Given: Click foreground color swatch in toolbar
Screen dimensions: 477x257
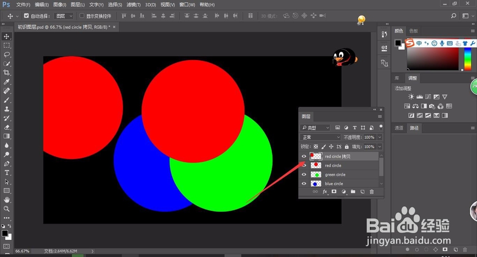Looking at the screenshot, I should coord(5,233).
